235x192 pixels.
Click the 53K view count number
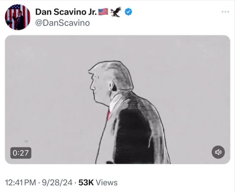tap(87, 182)
